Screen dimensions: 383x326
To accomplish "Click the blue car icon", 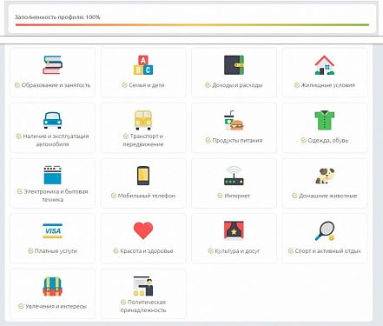I will pos(52,120).
